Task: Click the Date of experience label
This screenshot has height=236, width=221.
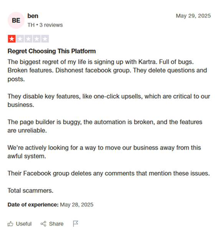Action: (x=33, y=205)
